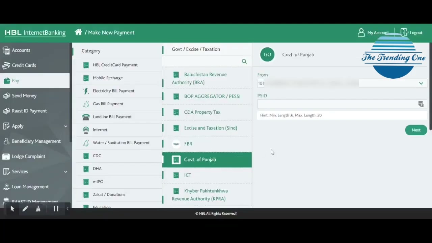The image size is (432, 243).
Task: Select Khyber Pakhtunkhwa Revenue Authority (KPRA)
Action: click(207, 195)
